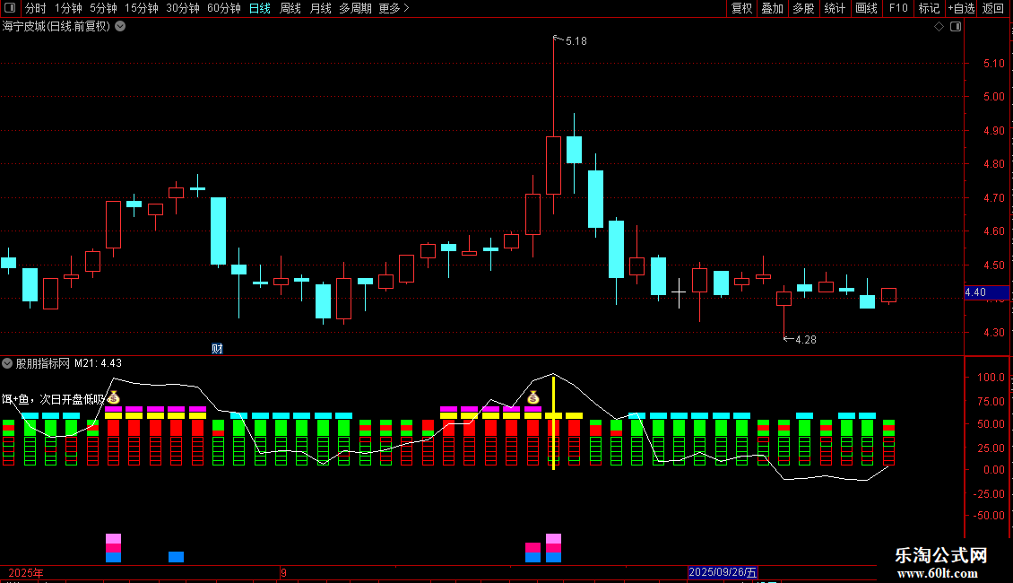Viewport: 1013px width, 583px height.
Task: Click the yellow vertical cursor line in indicator
Action: [x=554, y=422]
